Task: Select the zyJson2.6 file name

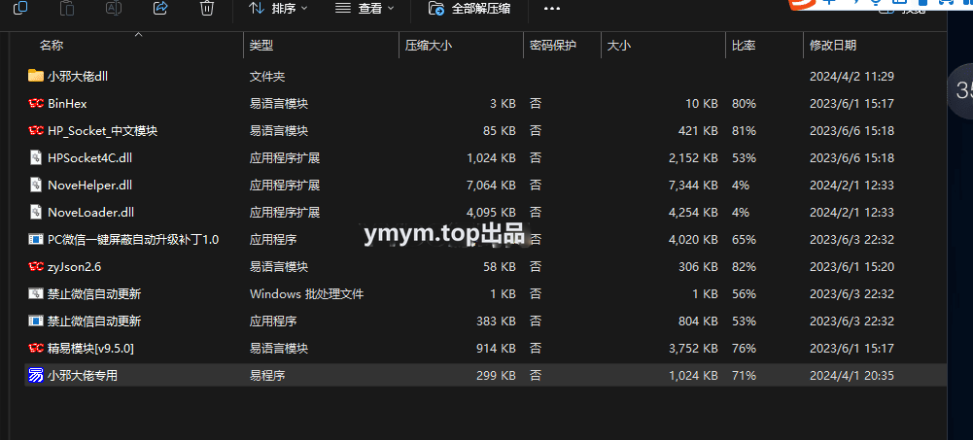Action: coord(75,267)
